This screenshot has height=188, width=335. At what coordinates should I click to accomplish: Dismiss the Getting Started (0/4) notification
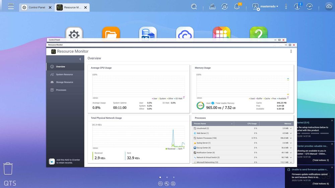click(x=332, y=120)
